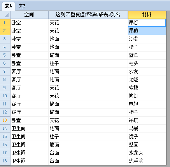The image size is (170, 167).
Task: Click the 地毯 cell in row 8
Action: point(147,80)
